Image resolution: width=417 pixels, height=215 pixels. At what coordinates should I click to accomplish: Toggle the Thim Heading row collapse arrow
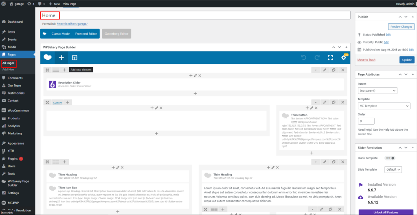point(316,162)
